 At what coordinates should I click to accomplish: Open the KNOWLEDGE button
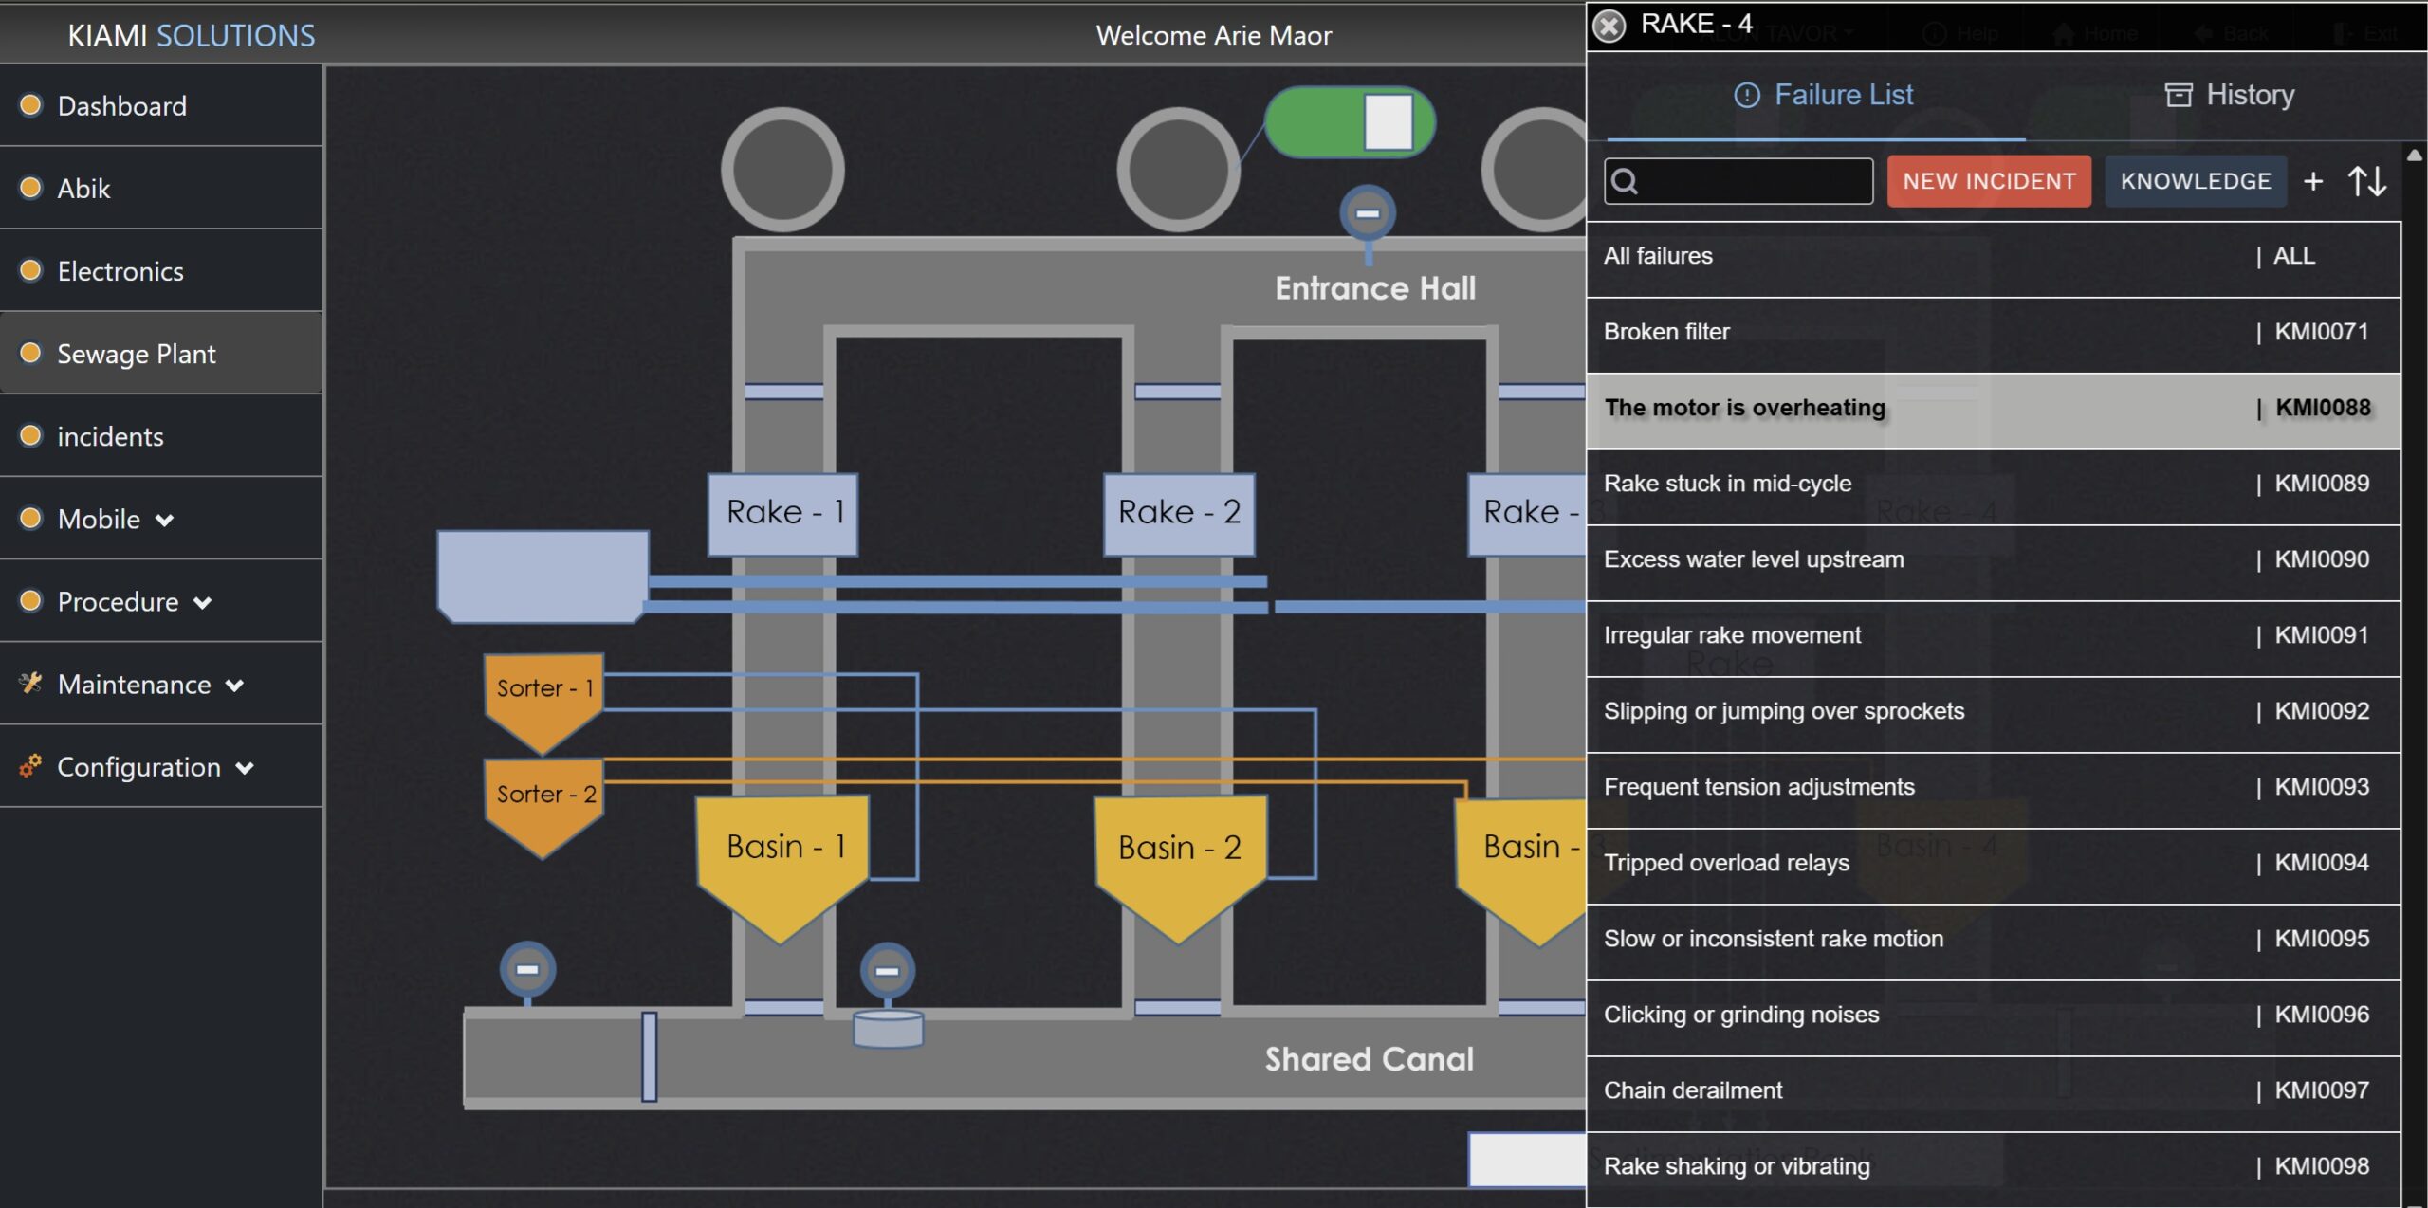(x=2195, y=181)
